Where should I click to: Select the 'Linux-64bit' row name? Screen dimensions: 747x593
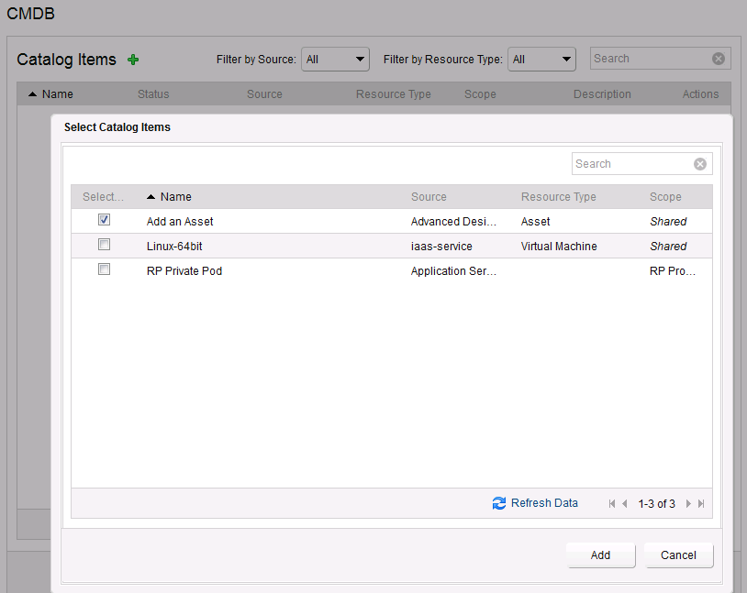pos(174,246)
